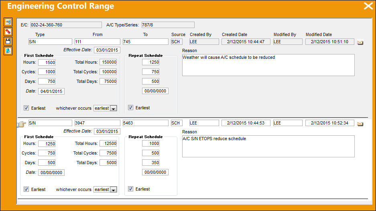
Task: Click the First Schedule Cycles field showing 1000
Action: click(x=47, y=72)
